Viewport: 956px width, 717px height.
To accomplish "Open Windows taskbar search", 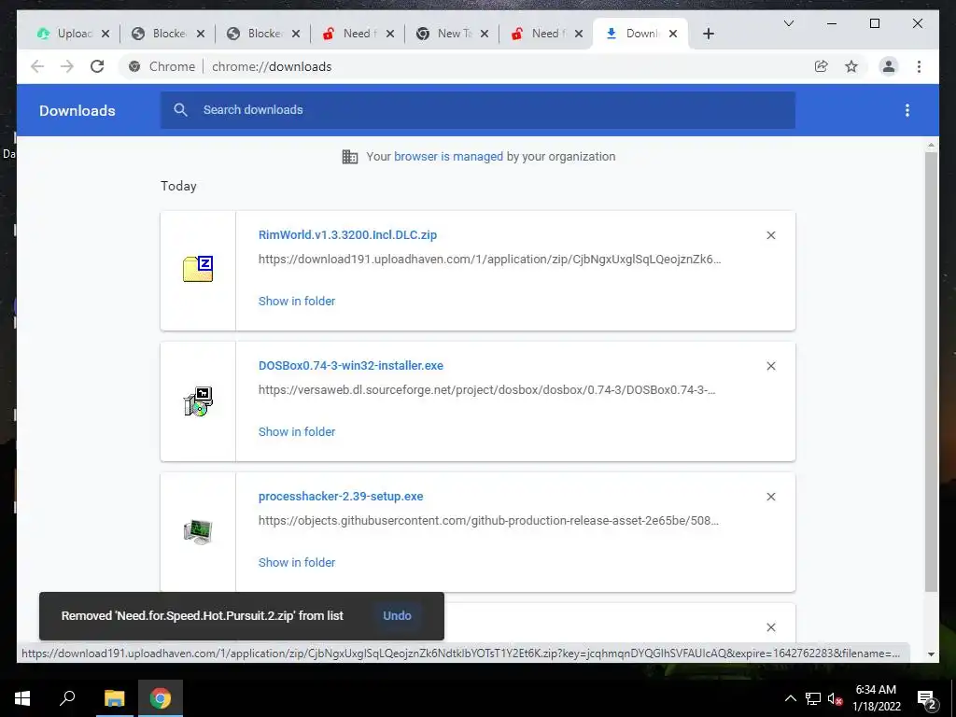I will pyautogui.click(x=67, y=698).
